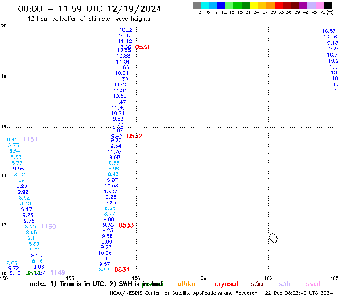338x297 pixels.
Task: Select the s3b legend label
Action: (x=284, y=284)
